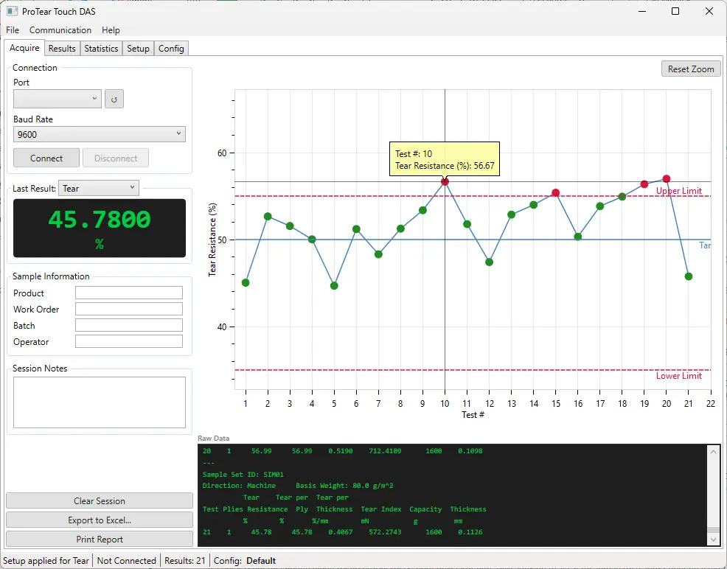727x569 pixels.
Task: Click the Product input field
Action: (129, 293)
